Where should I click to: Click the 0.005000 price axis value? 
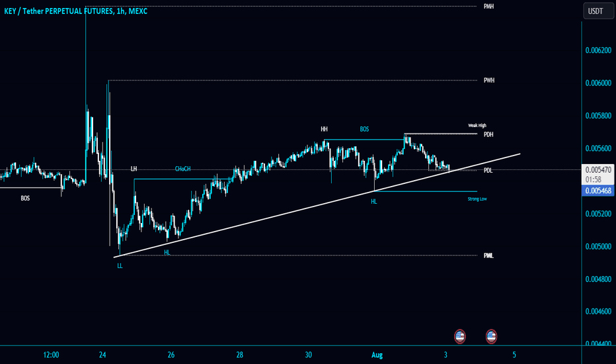coord(598,247)
